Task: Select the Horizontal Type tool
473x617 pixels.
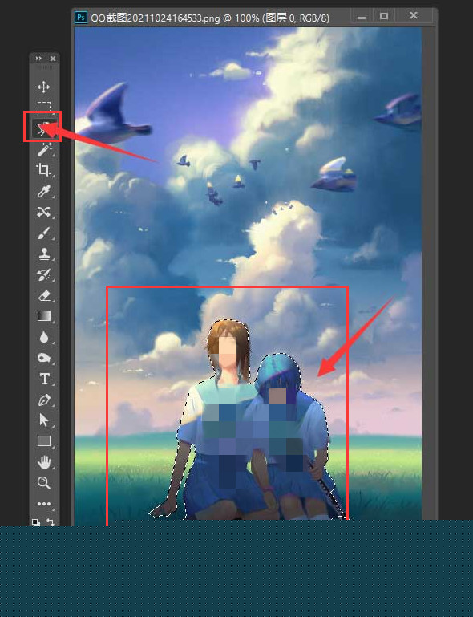Action: [x=44, y=379]
